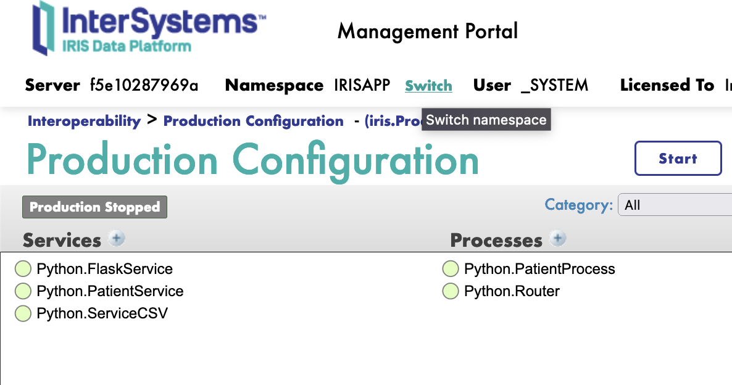The height and width of the screenshot is (385, 732).
Task: Click the Python.Router status indicator circle
Action: pyautogui.click(x=450, y=291)
